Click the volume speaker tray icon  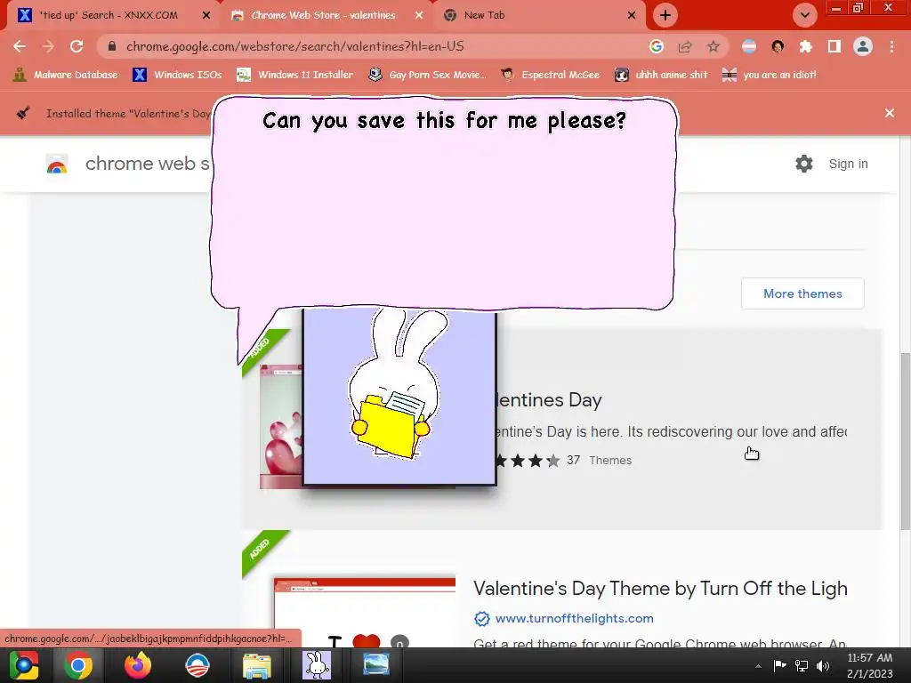pos(823,665)
